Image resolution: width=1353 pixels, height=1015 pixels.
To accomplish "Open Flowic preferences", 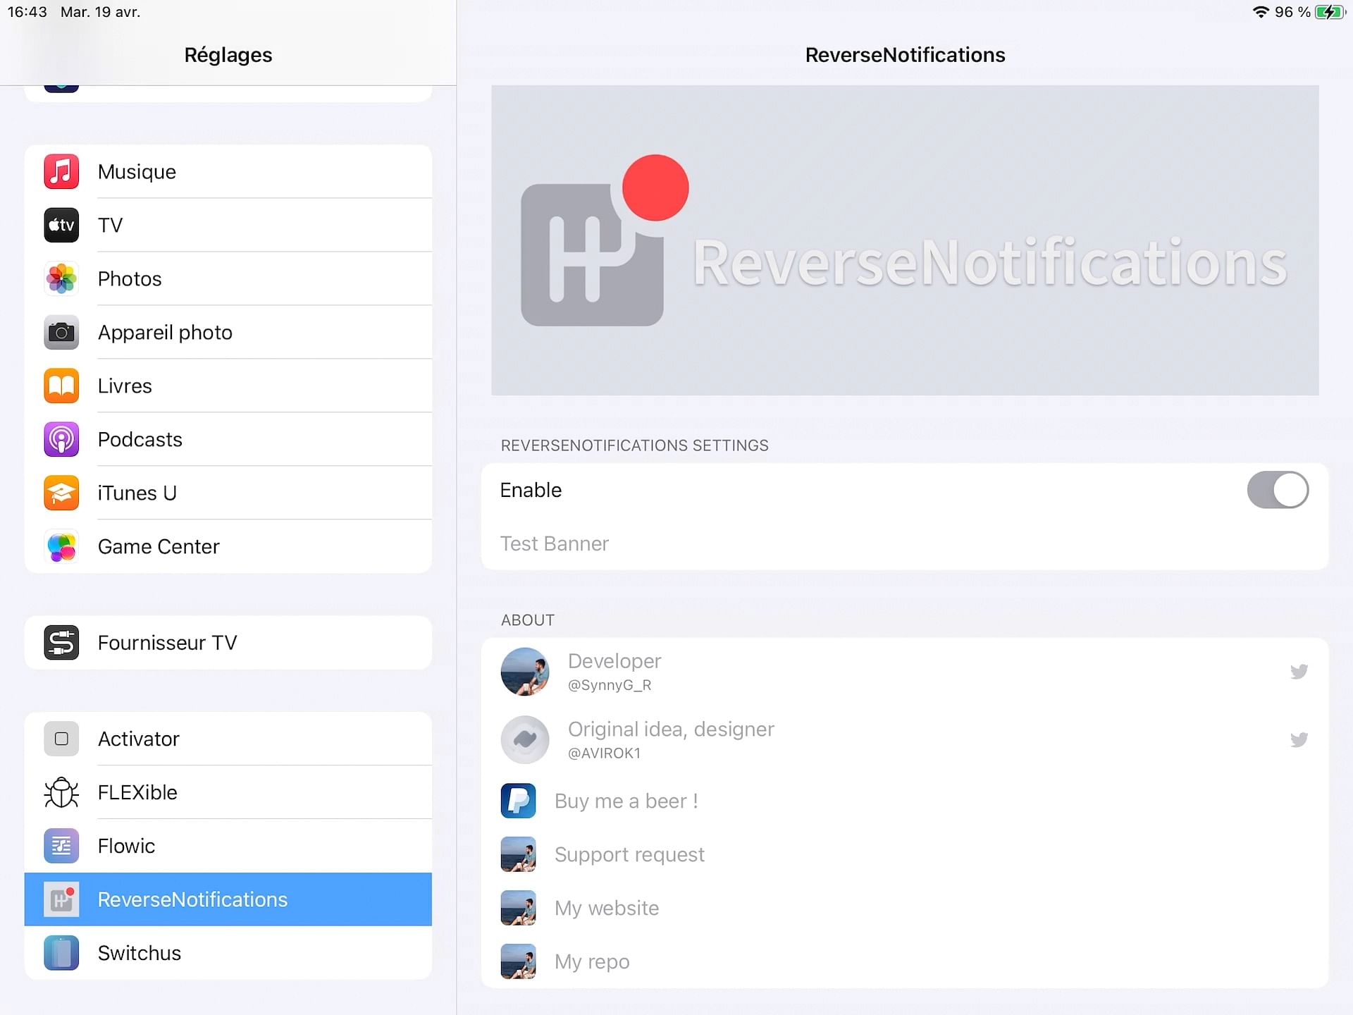I will (x=228, y=846).
